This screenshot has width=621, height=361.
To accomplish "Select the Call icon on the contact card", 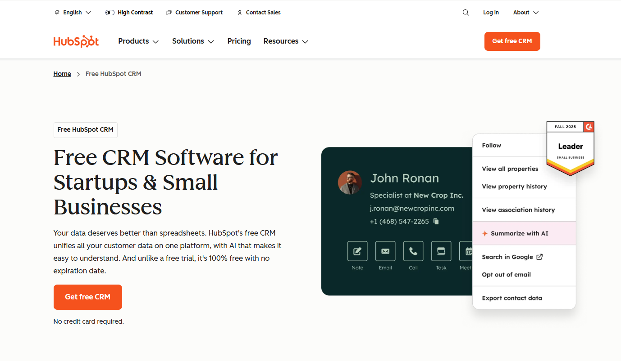I will [x=413, y=251].
